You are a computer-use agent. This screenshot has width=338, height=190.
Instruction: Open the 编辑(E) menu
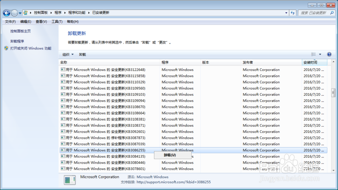coord(26,22)
